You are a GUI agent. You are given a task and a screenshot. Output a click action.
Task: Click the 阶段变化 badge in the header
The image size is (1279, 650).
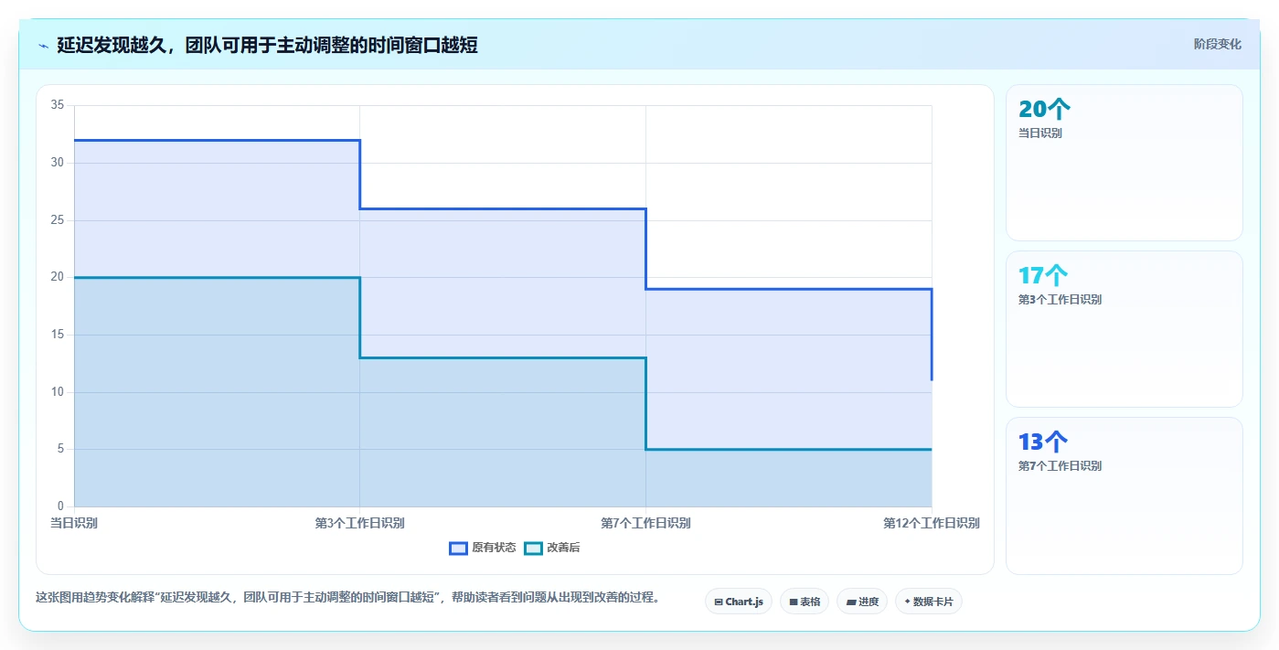coord(1217,44)
